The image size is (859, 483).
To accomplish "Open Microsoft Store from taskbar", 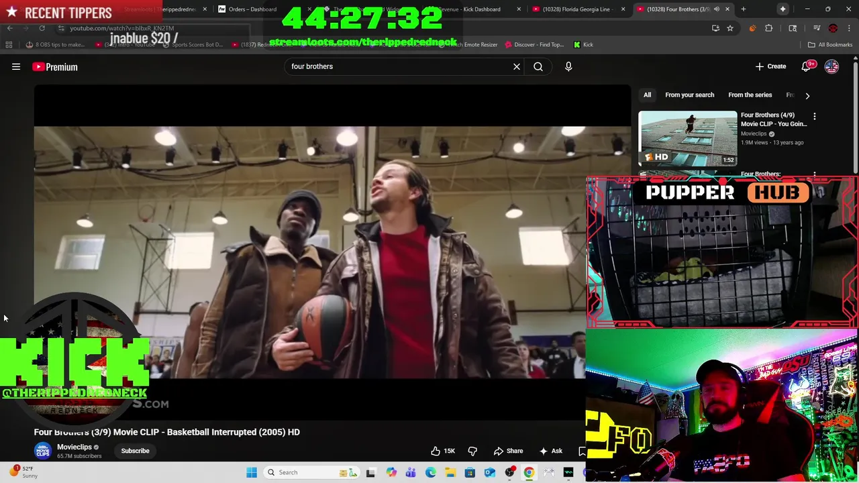I will pos(470,472).
